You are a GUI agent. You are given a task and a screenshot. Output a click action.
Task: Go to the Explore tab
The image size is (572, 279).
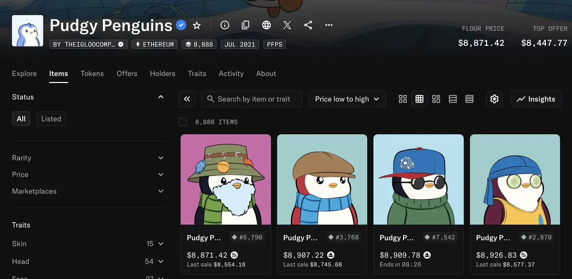(24, 73)
